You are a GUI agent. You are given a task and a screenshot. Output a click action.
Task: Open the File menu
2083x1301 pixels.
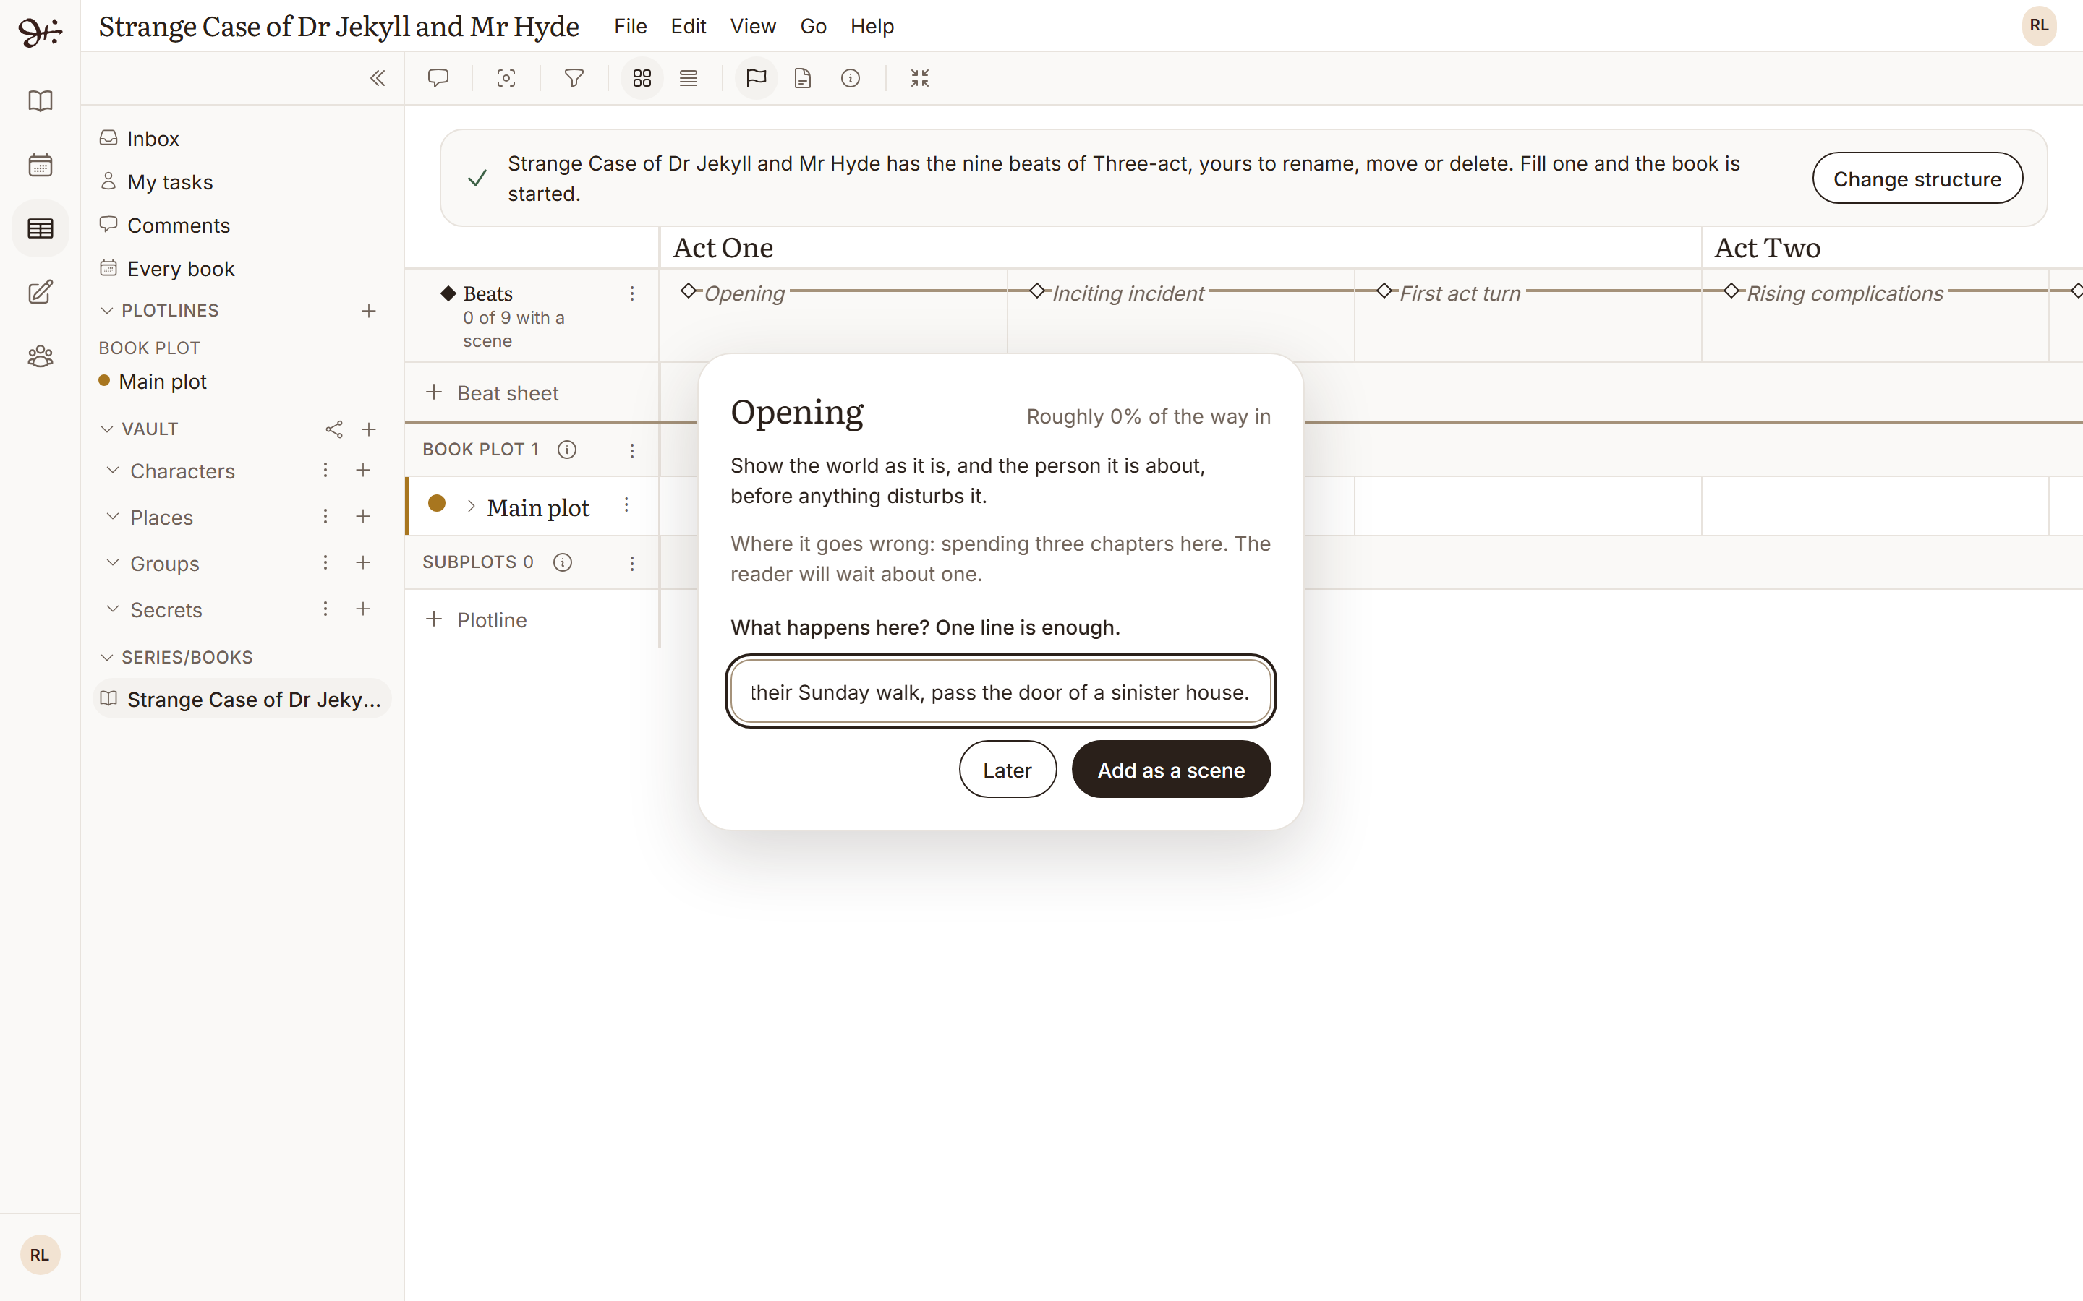(x=630, y=27)
